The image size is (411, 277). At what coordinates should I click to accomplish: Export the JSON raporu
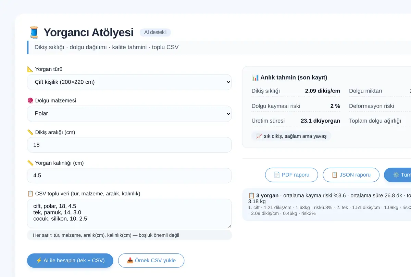pyautogui.click(x=351, y=175)
